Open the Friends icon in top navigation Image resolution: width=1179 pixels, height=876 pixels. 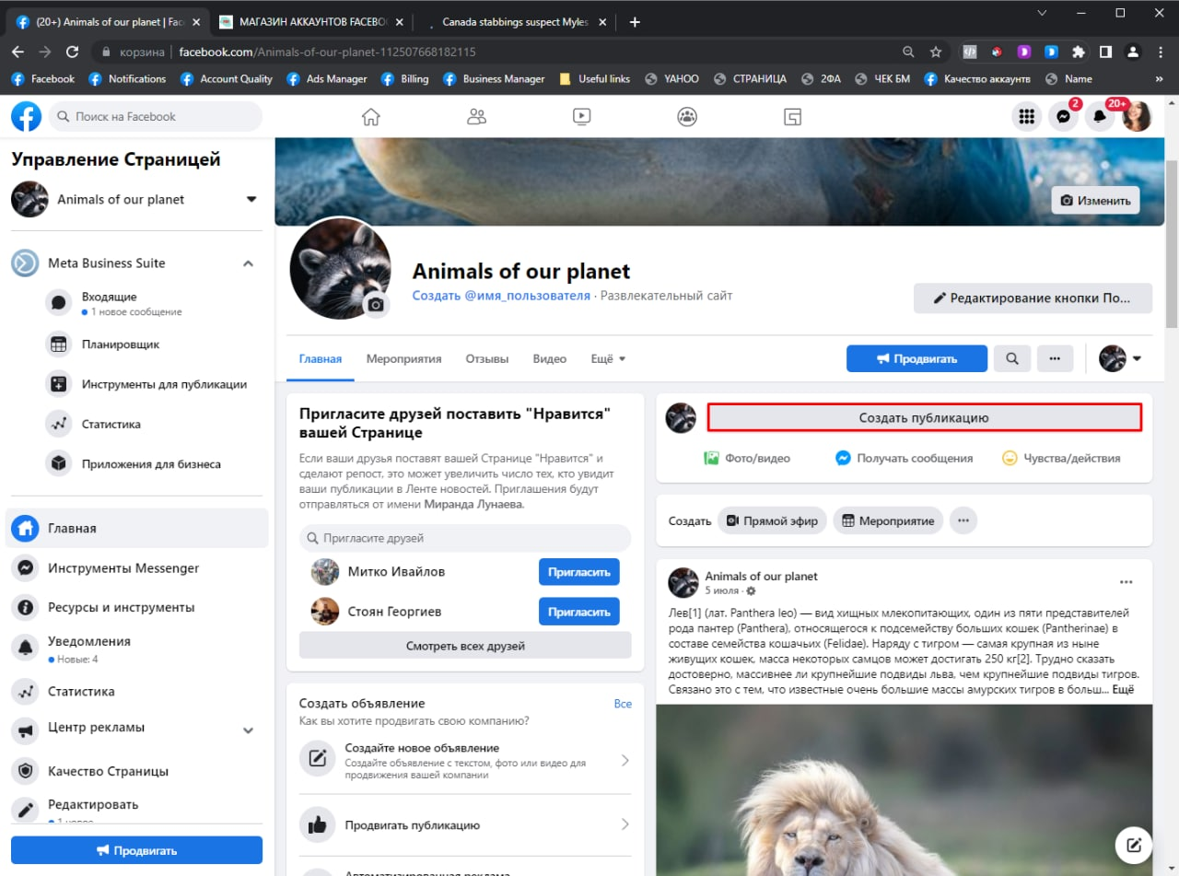tap(476, 116)
